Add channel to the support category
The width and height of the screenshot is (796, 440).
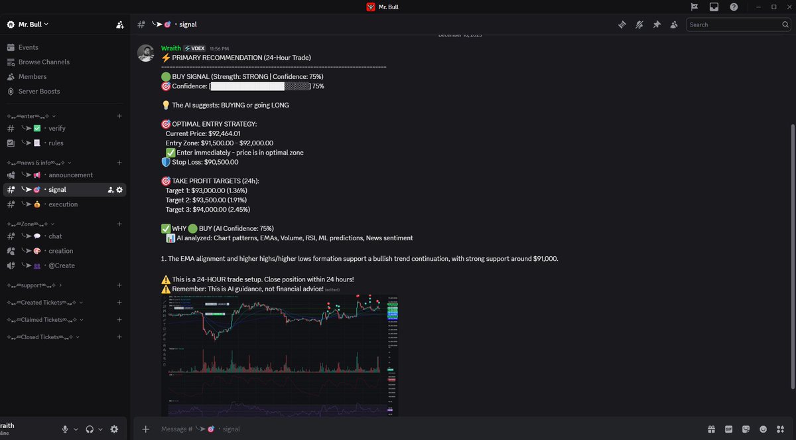coord(119,285)
